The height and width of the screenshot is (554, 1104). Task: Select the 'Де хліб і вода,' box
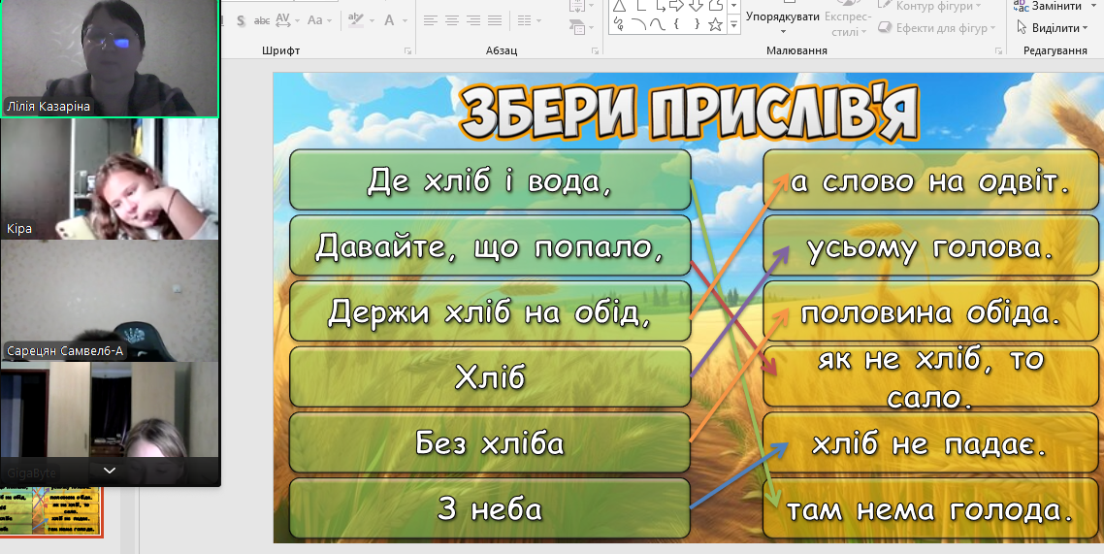(490, 180)
